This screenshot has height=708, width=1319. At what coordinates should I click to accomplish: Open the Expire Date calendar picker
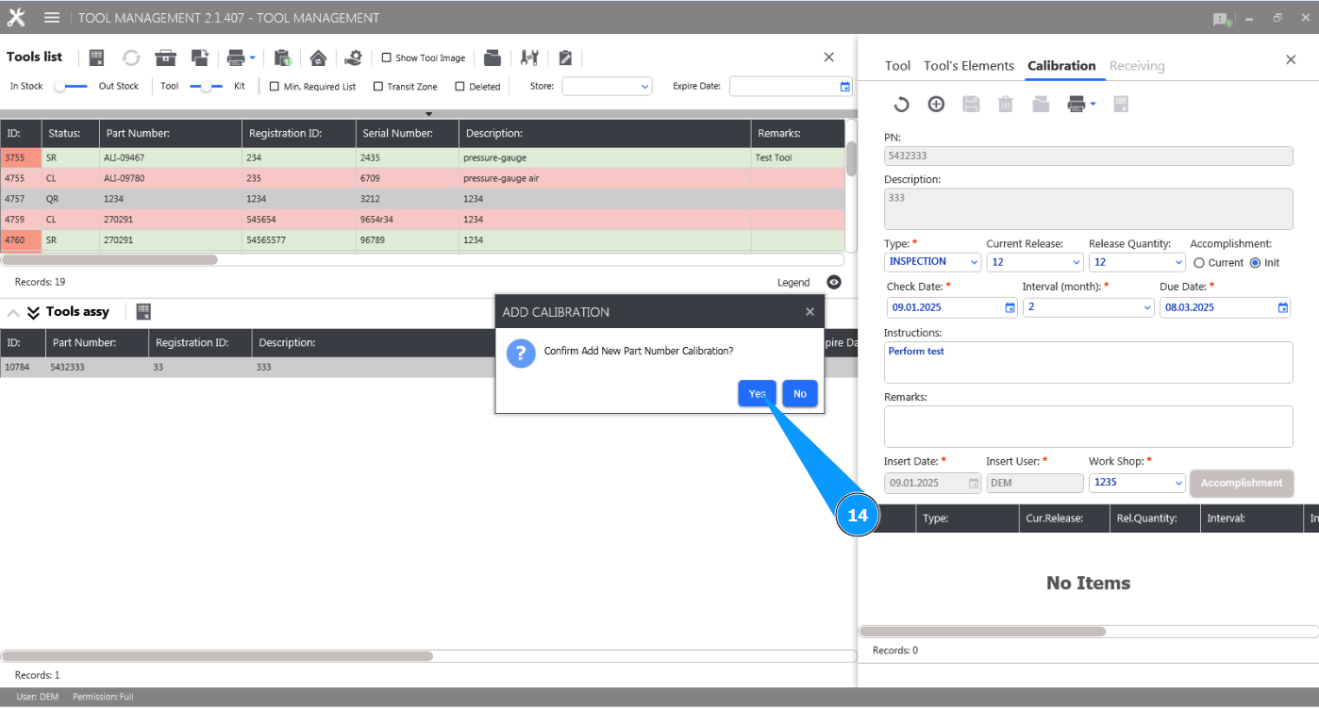[844, 87]
